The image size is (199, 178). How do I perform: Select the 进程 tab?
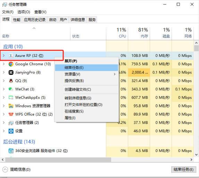(6, 19)
